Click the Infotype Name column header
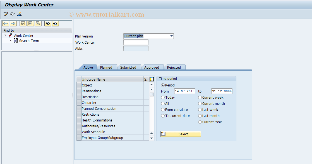 [x=112, y=79]
